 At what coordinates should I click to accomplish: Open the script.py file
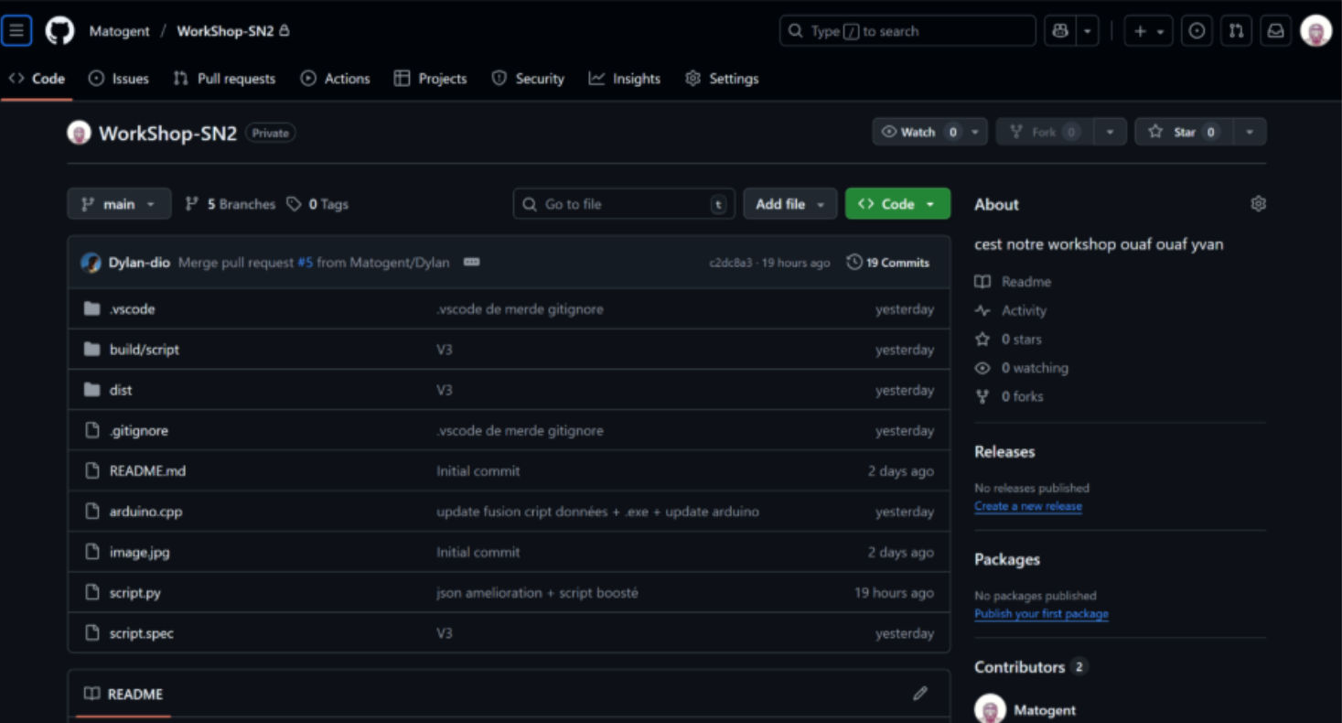(135, 593)
